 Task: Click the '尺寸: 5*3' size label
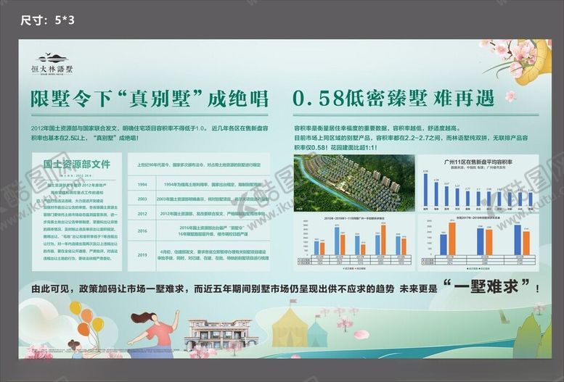(47, 20)
